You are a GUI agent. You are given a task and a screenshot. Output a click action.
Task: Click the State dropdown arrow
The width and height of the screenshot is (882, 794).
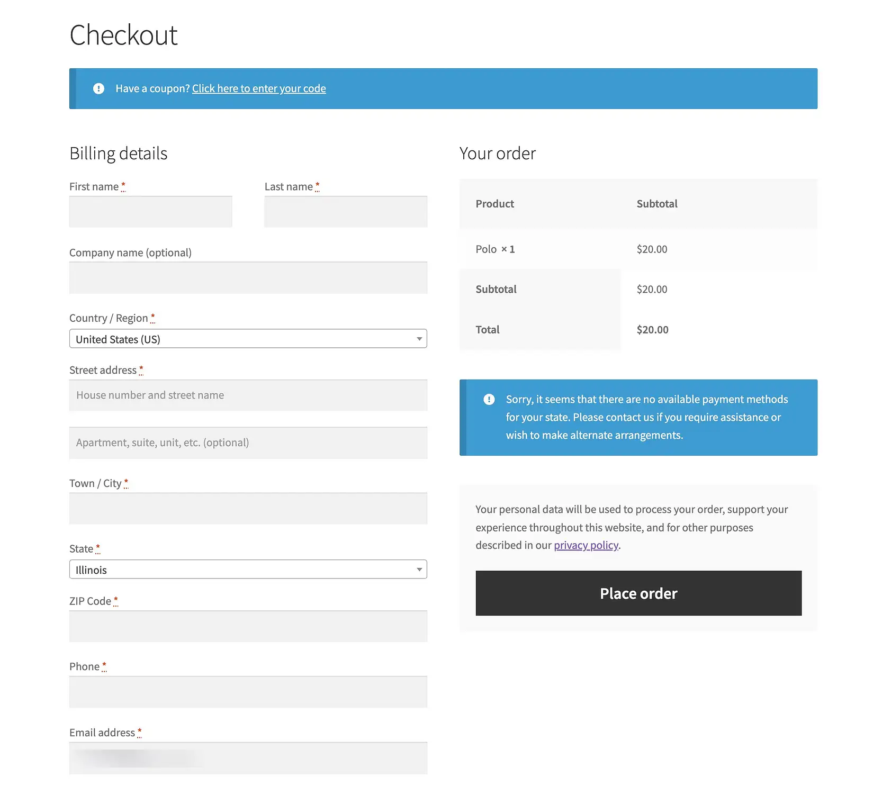point(419,570)
